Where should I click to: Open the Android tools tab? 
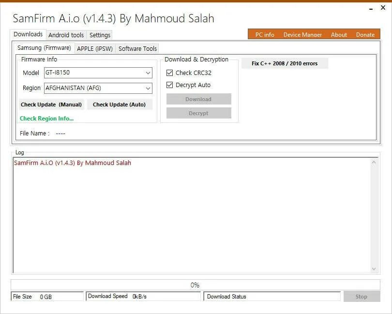pyautogui.click(x=66, y=35)
